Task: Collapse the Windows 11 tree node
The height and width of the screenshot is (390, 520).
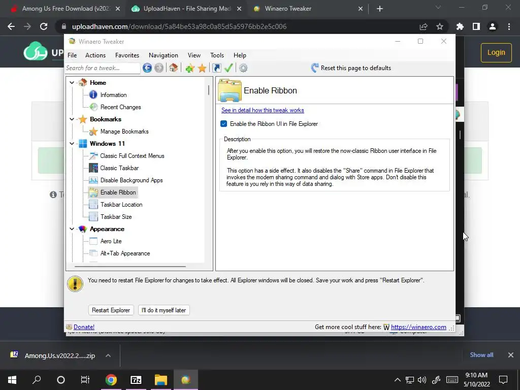Action: (72, 144)
